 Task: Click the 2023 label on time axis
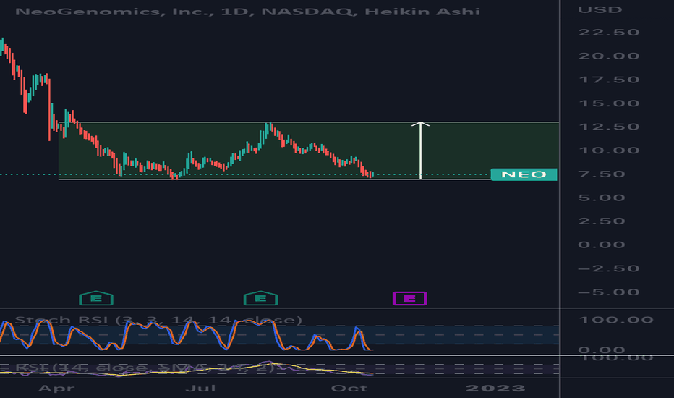pyautogui.click(x=495, y=389)
